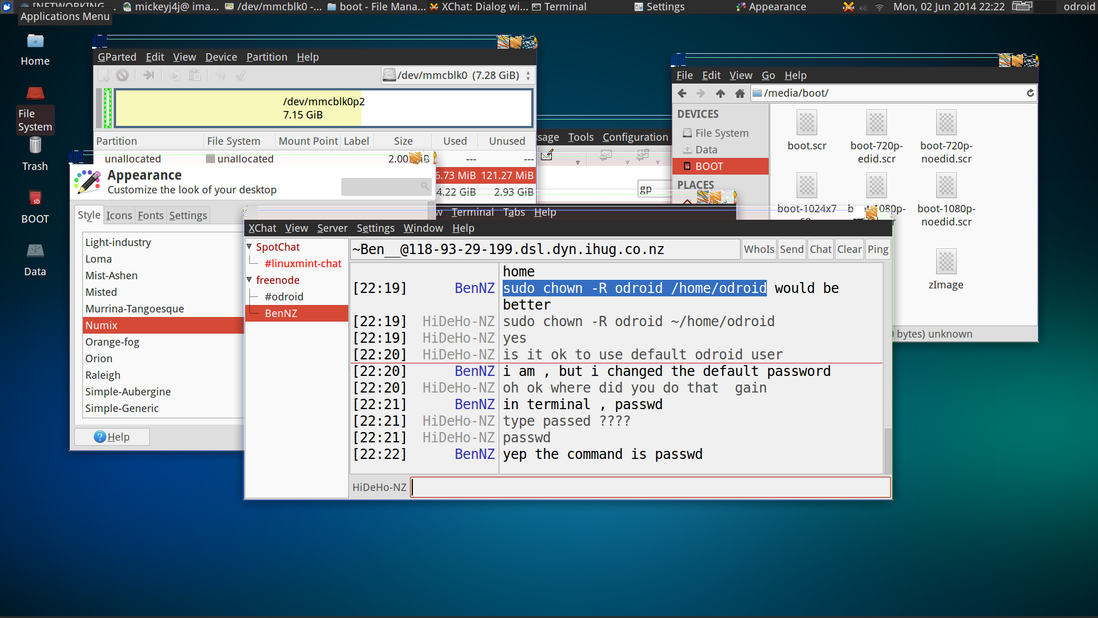Click the Undo last operation icon in GParted

[220, 75]
